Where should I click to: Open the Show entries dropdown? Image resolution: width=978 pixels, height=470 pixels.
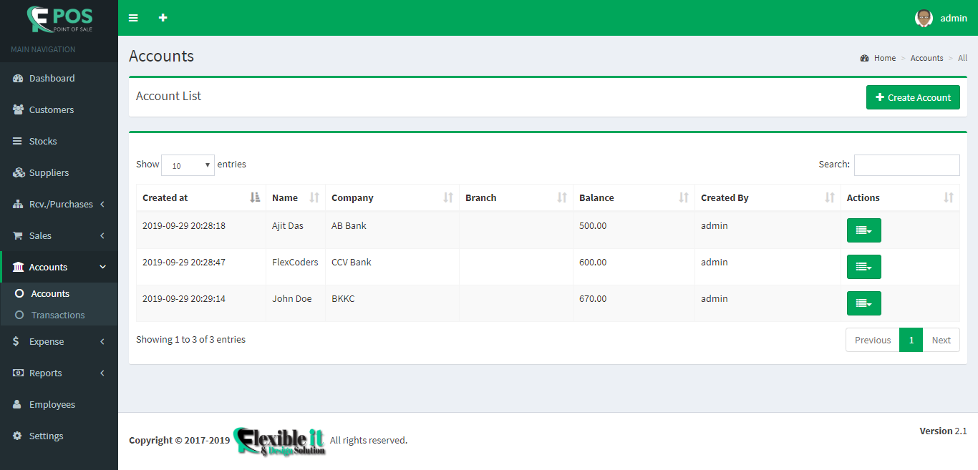[x=188, y=165]
